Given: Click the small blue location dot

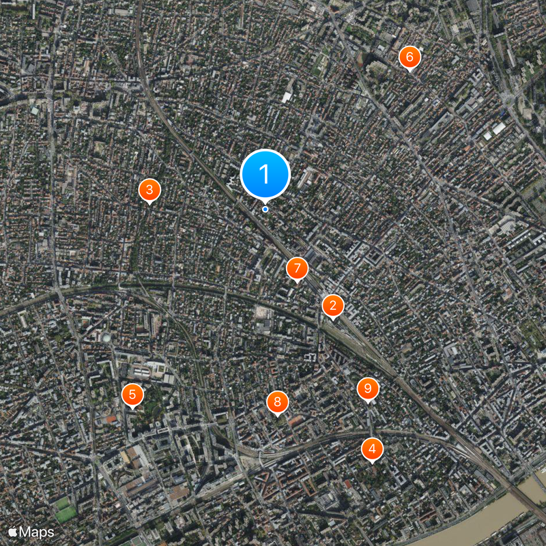Looking at the screenshot, I should coord(265,210).
